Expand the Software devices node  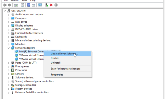pyautogui.click(x=9, y=78)
